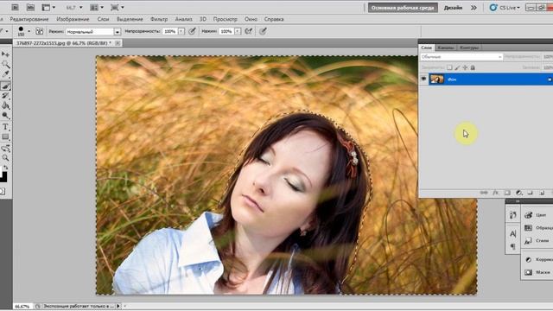Switch to the Каналы tab
The width and height of the screenshot is (553, 311).
click(x=446, y=48)
